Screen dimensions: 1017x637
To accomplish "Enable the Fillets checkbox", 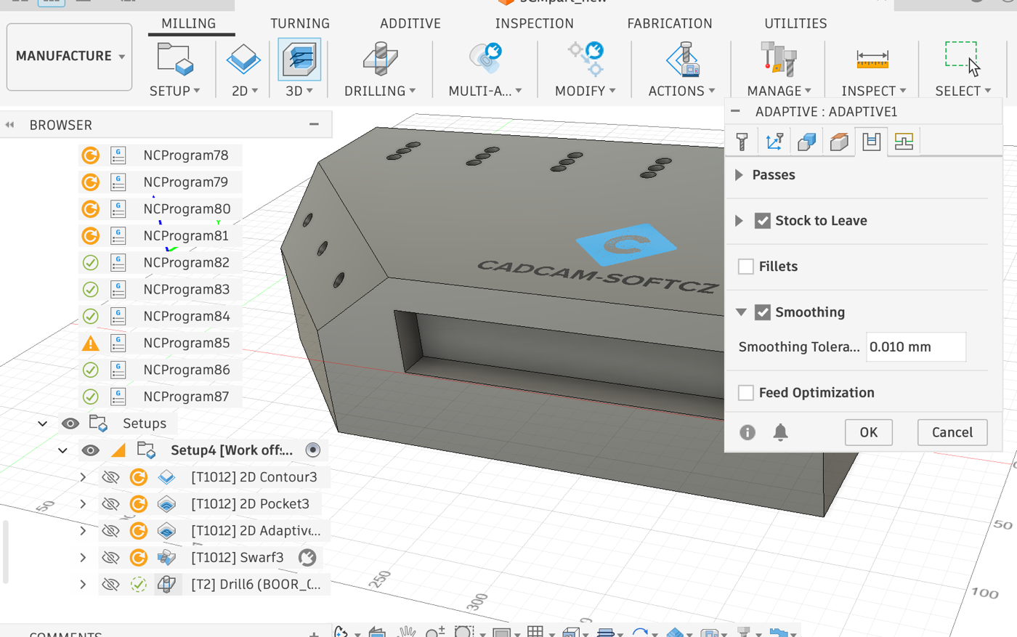I will tap(745, 267).
